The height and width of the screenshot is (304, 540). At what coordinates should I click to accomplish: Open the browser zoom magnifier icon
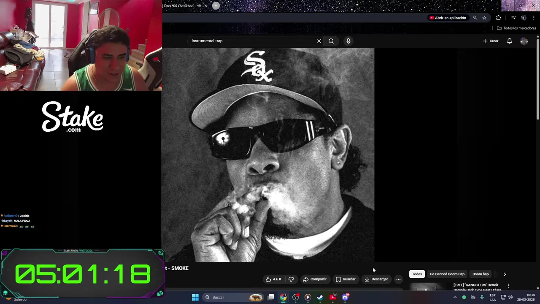[475, 18]
